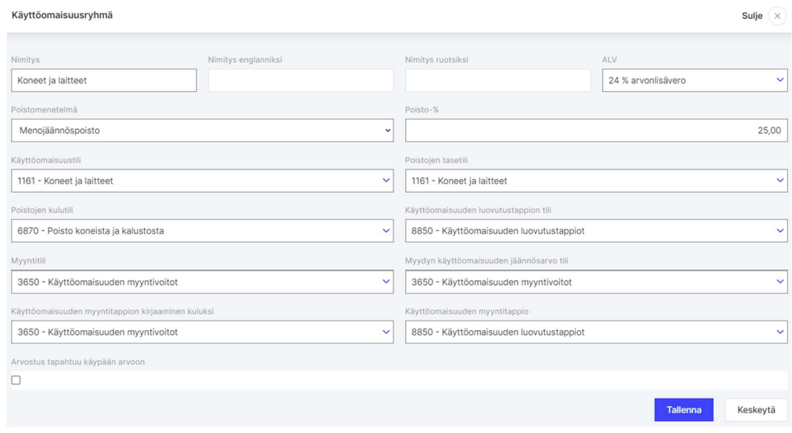
Task: Open the ALV tax rate dropdown
Action: 694,80
